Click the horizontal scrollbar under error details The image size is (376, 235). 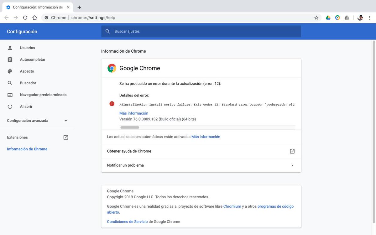click(x=130, y=127)
